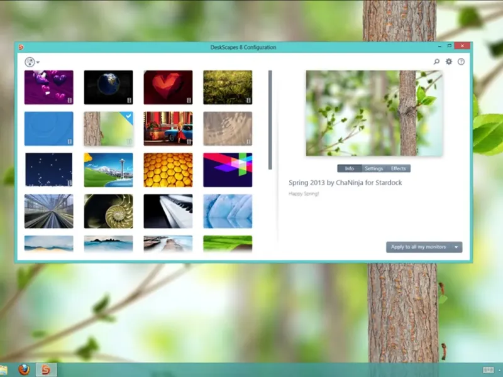Image resolution: width=503 pixels, height=377 pixels.
Task: Select the dark blue starry night wallpaper
Action: 49,170
